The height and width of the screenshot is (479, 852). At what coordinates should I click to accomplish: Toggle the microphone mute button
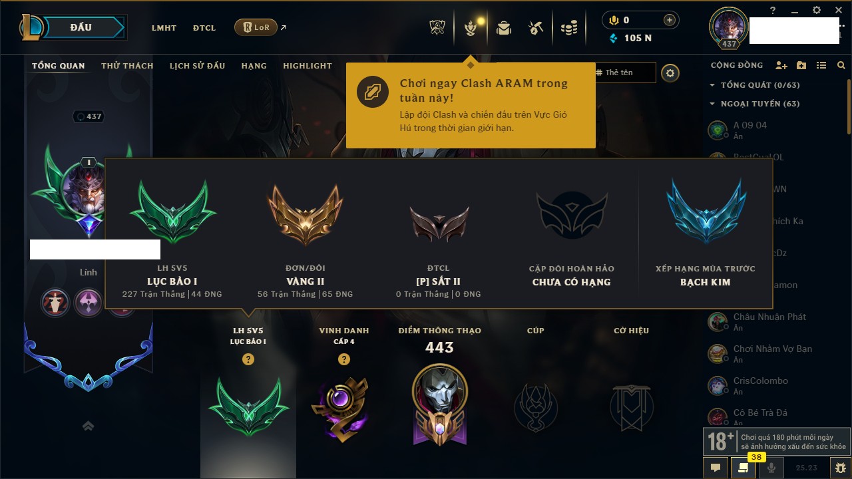pos(771,468)
